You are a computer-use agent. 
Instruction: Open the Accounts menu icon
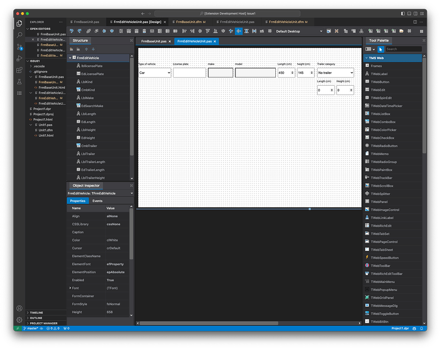[x=20, y=309]
